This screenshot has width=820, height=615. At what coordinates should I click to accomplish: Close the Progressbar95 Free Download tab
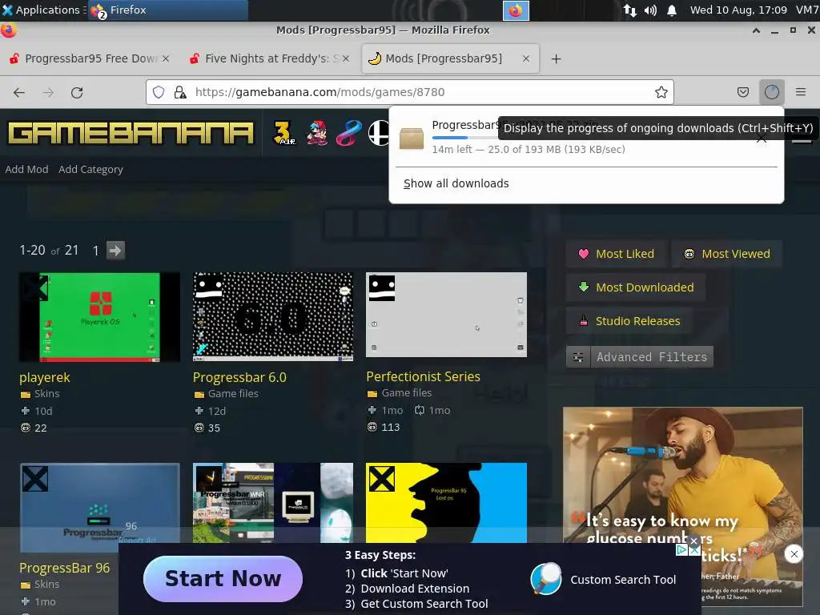click(165, 58)
